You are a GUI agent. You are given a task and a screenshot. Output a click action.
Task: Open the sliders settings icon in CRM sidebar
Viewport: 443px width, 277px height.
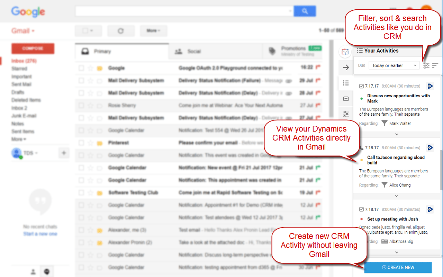(x=345, y=114)
